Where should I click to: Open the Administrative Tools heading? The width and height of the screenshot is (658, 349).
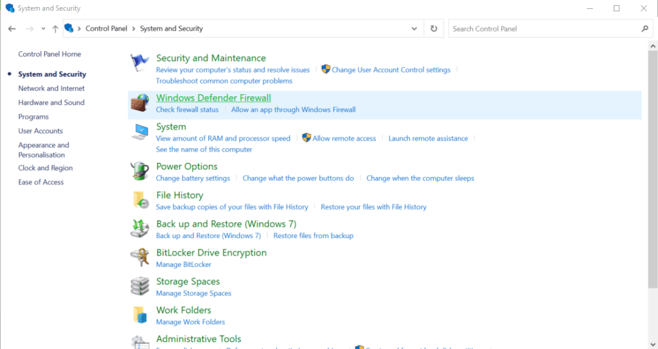(x=199, y=339)
